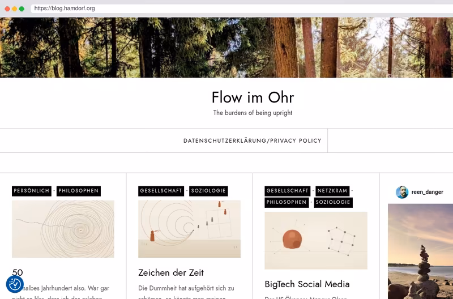Click the Flow im Ohr site title

pos(253,97)
